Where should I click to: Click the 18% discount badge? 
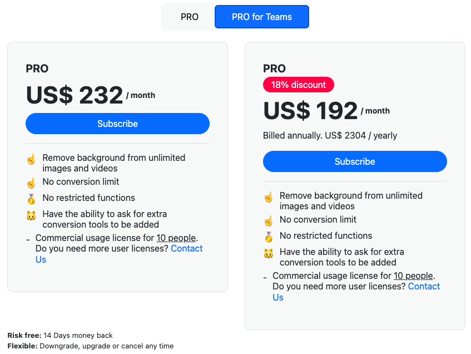click(299, 85)
